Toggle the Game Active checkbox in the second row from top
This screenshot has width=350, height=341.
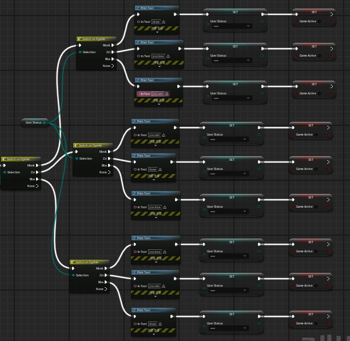[x=320, y=55]
